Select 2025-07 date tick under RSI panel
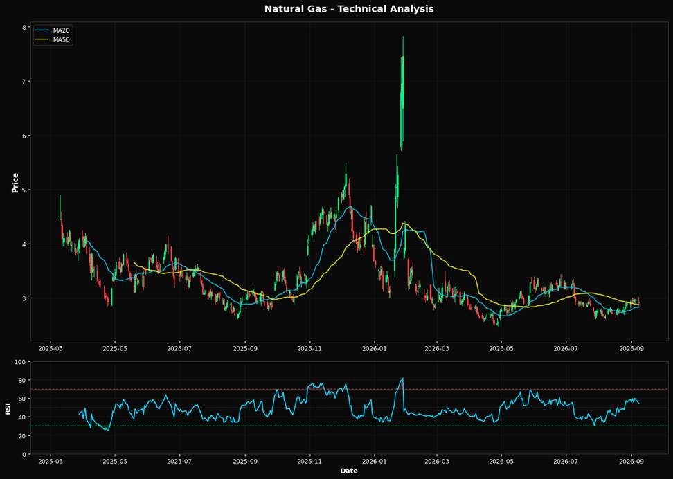This screenshot has height=479, width=673. click(x=179, y=462)
